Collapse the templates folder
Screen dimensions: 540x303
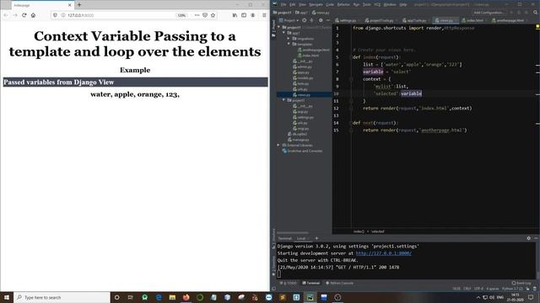point(289,44)
